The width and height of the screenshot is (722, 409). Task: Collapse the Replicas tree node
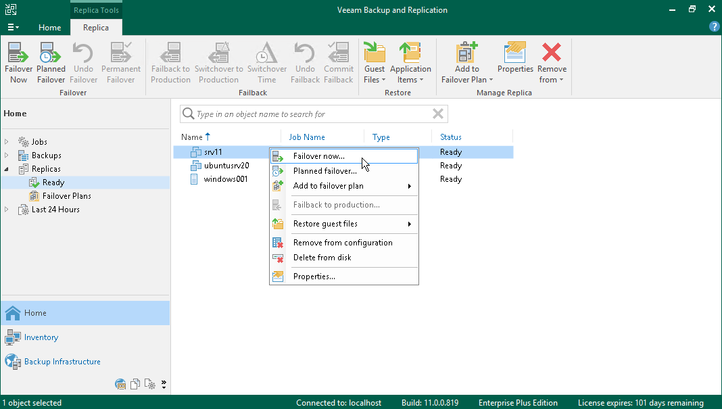[x=7, y=169]
